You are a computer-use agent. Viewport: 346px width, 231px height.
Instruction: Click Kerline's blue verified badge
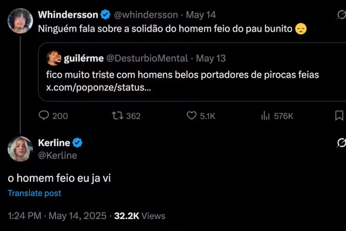click(77, 143)
